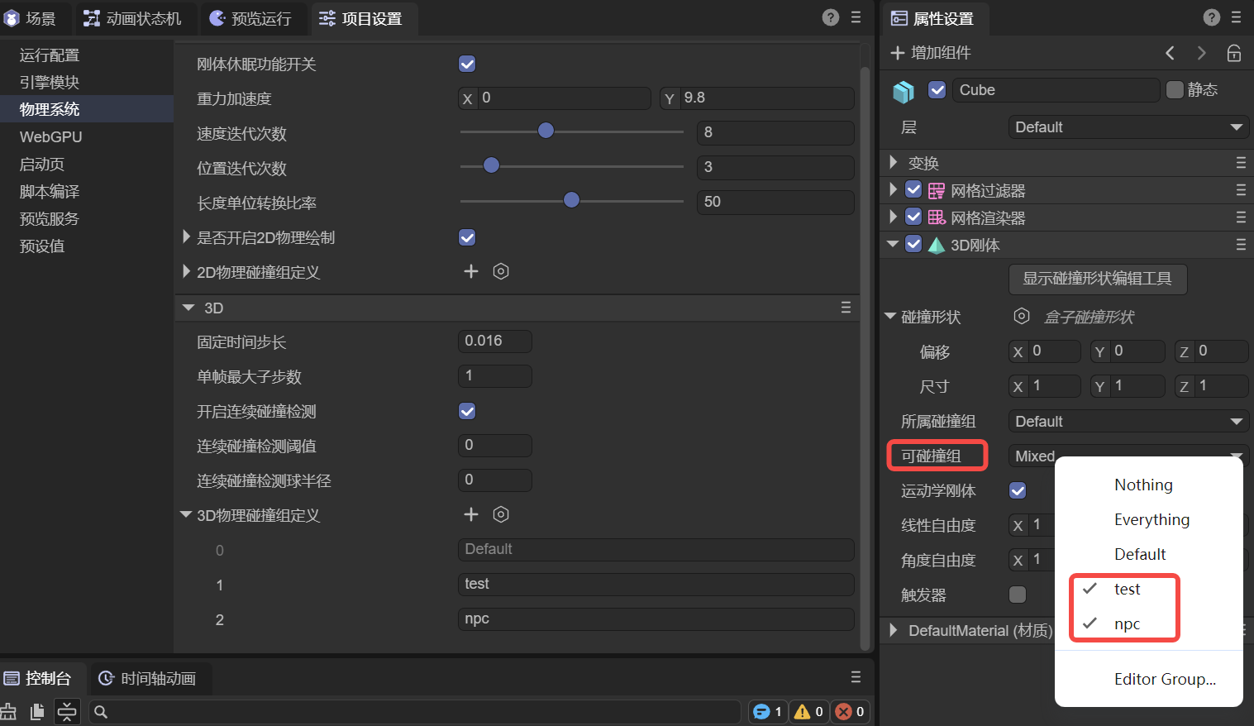Click 增加组件 to add a component
The image size is (1254, 726).
[931, 53]
